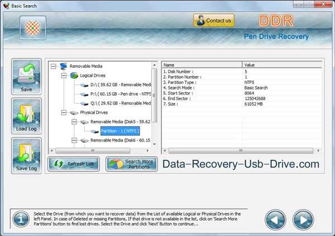The width and height of the screenshot is (335, 236).
Task: Click the checkered logo icon in header
Action: pos(33,28)
